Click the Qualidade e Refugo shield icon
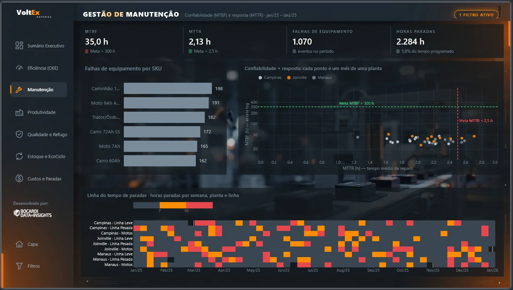Image resolution: width=513 pixels, height=290 pixels. pyautogui.click(x=19, y=134)
